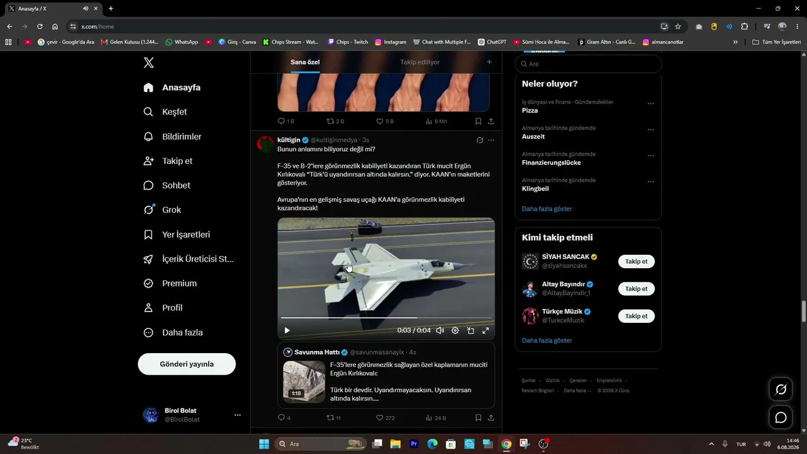Image resolution: width=807 pixels, height=454 pixels.
Task: Click the Gönderi yayınla button
Action: [187, 364]
